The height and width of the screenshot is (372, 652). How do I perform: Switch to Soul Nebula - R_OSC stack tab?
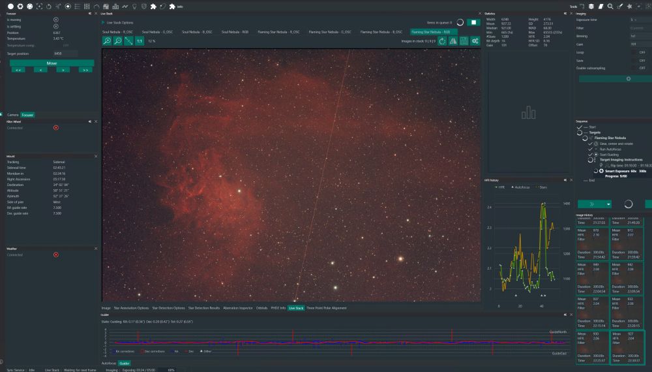point(117,32)
